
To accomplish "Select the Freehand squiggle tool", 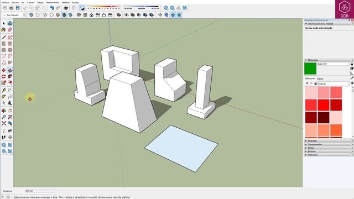I will (x=10, y=37).
